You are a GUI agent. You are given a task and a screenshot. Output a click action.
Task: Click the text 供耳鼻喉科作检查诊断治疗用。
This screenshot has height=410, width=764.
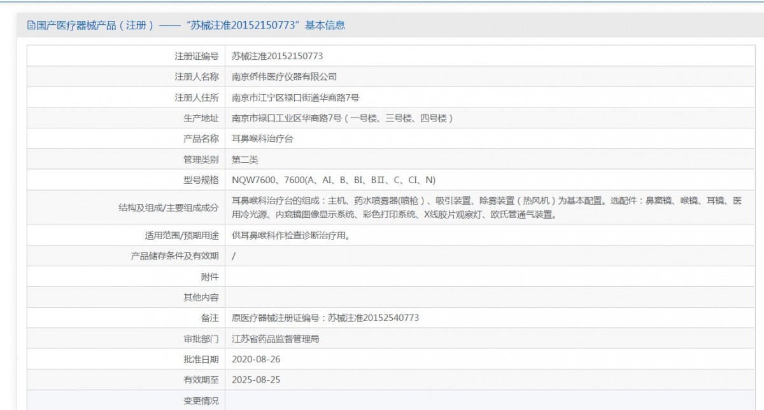pos(291,235)
